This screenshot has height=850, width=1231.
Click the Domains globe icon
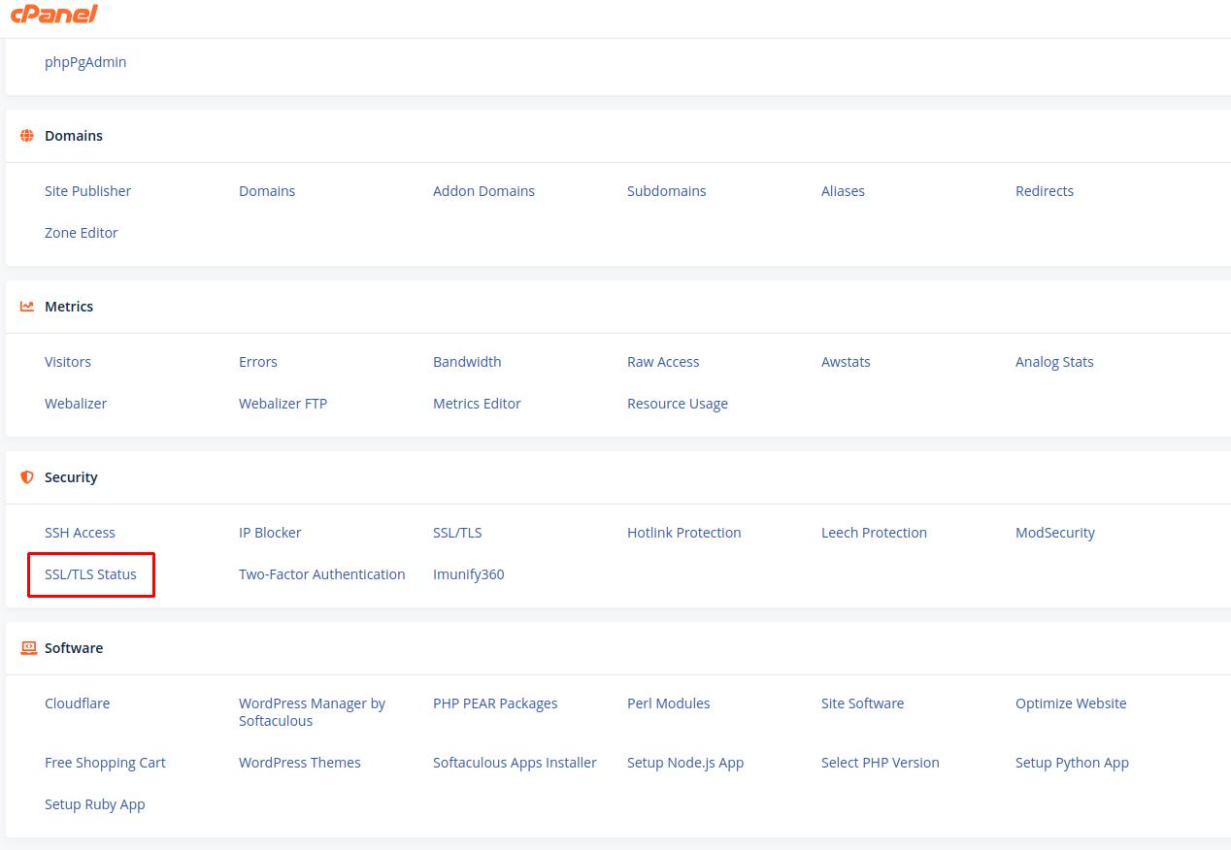27,136
